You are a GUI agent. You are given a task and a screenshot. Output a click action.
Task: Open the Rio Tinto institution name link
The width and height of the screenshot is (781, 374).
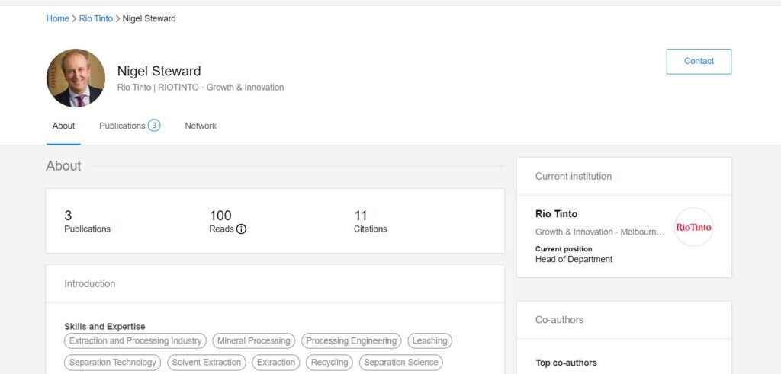[556, 214]
